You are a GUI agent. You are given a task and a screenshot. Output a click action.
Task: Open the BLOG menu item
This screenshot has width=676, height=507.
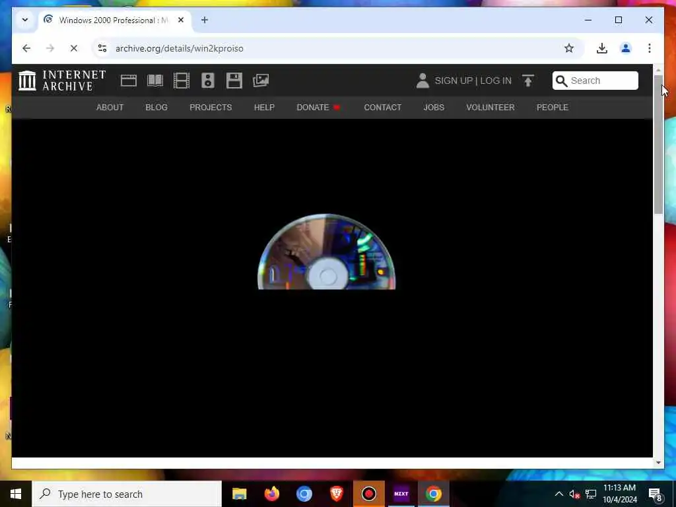click(x=156, y=108)
